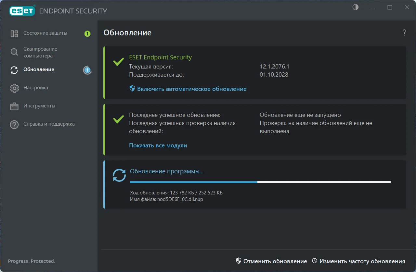416x272 pixels.
Task: Open the Состояние защиты section
Action: 45,33
